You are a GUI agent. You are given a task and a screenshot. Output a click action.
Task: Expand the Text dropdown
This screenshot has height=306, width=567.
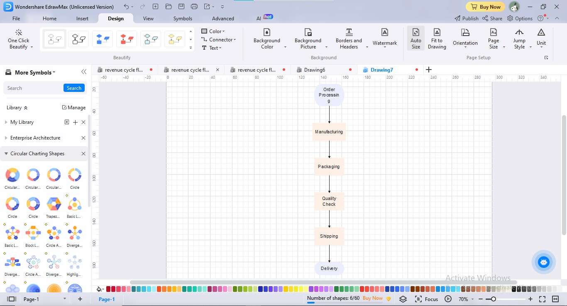212,48
